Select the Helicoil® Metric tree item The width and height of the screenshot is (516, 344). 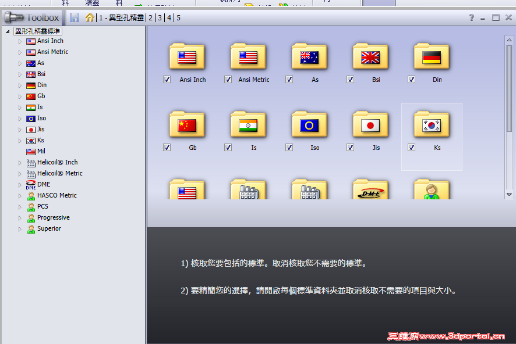59,173
